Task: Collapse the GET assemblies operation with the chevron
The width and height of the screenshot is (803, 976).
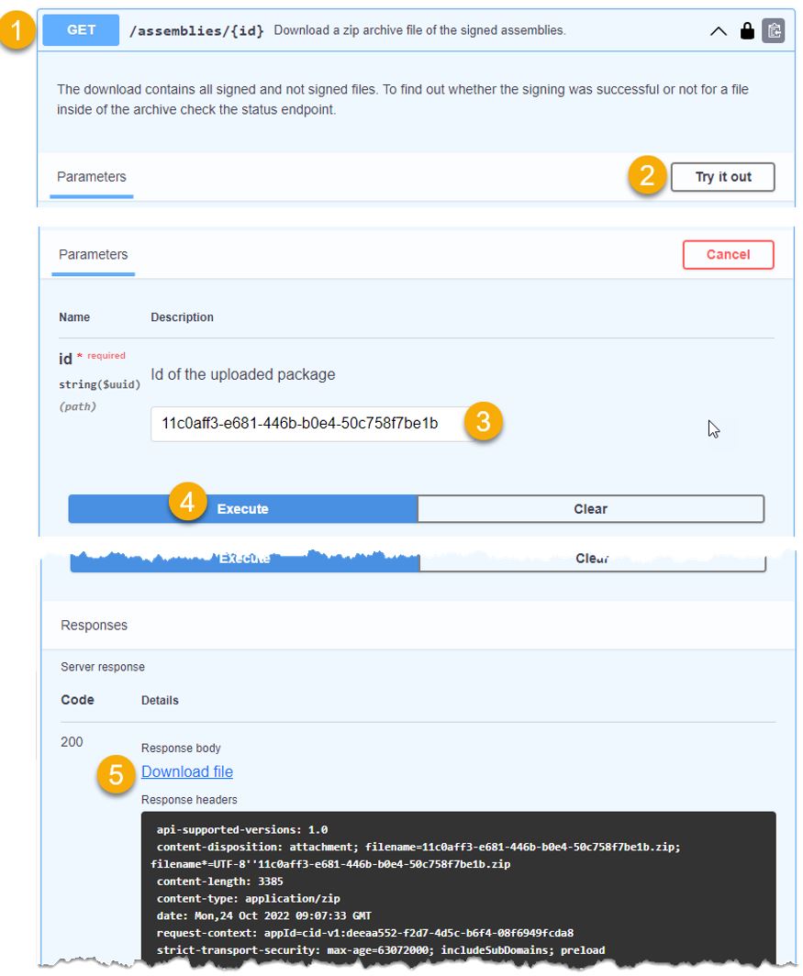Action: click(x=719, y=31)
